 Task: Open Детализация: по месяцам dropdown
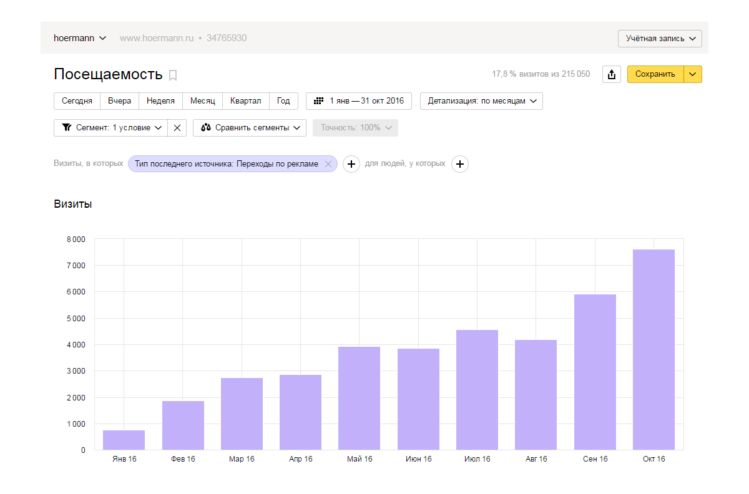point(481,101)
